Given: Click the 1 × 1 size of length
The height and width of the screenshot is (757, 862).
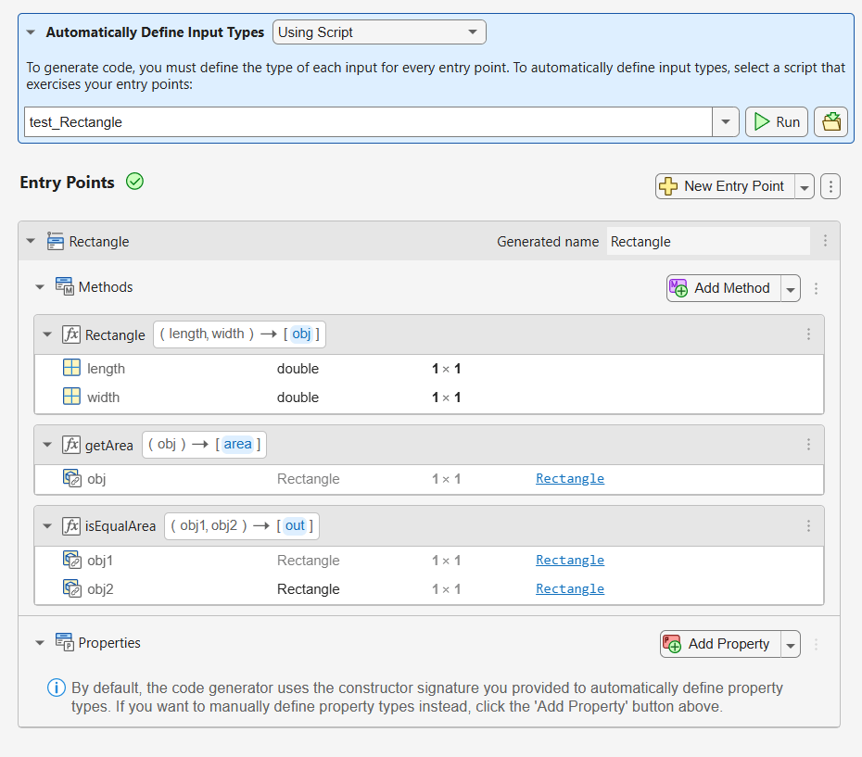Looking at the screenshot, I should pos(446,369).
